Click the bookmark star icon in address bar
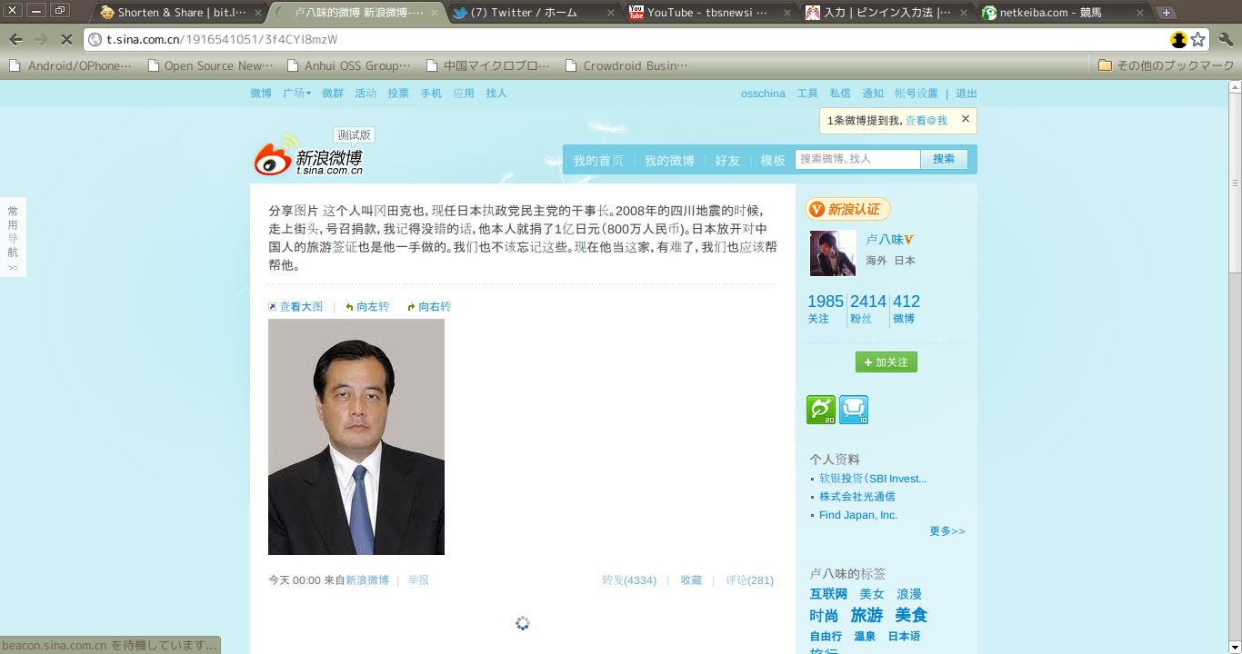The image size is (1242, 654). point(1198,39)
